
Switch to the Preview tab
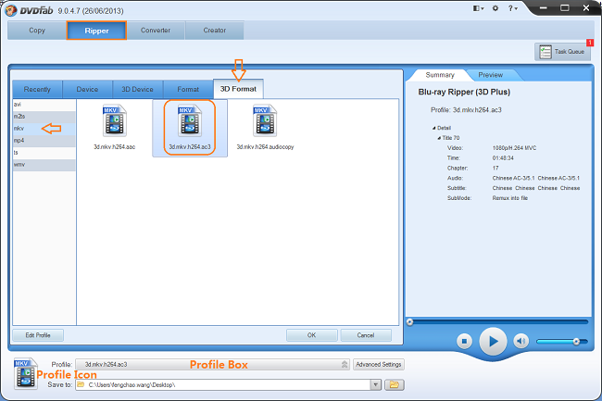(x=490, y=75)
